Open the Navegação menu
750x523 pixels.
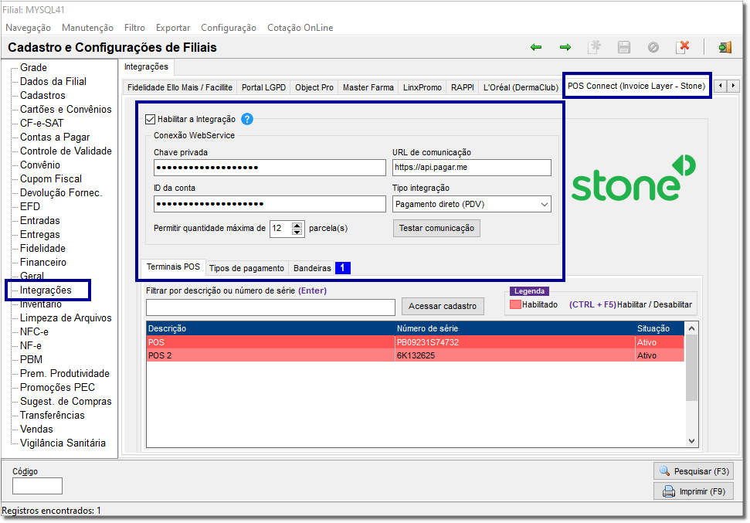coord(29,28)
